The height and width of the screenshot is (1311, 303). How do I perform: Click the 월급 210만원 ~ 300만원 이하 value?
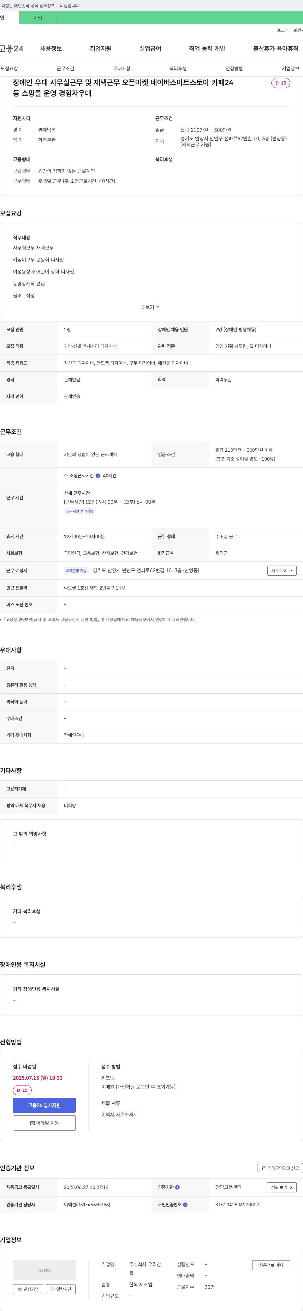244,450
